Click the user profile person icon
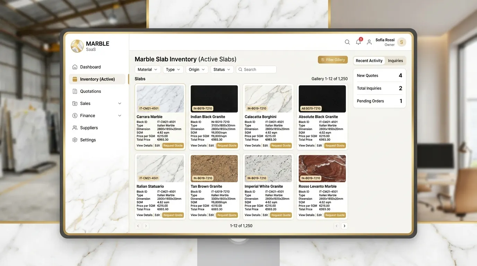The image size is (477, 266). pyautogui.click(x=369, y=42)
